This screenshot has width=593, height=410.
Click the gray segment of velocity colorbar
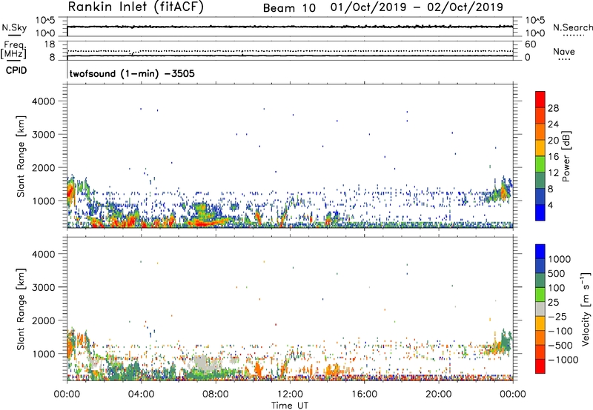540,309
